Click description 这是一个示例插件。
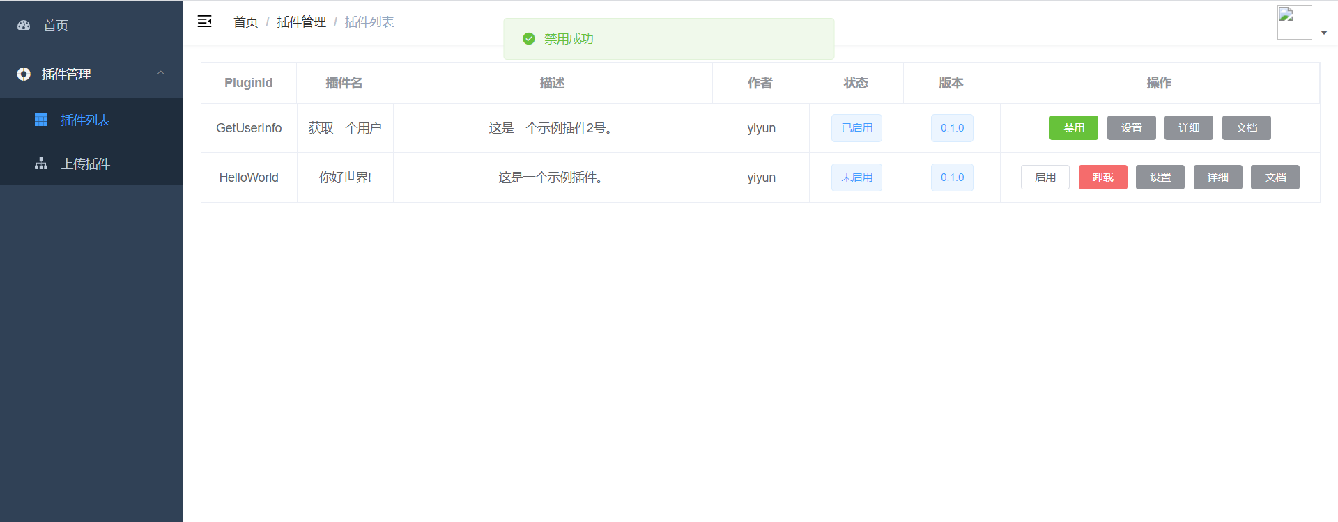 551,177
